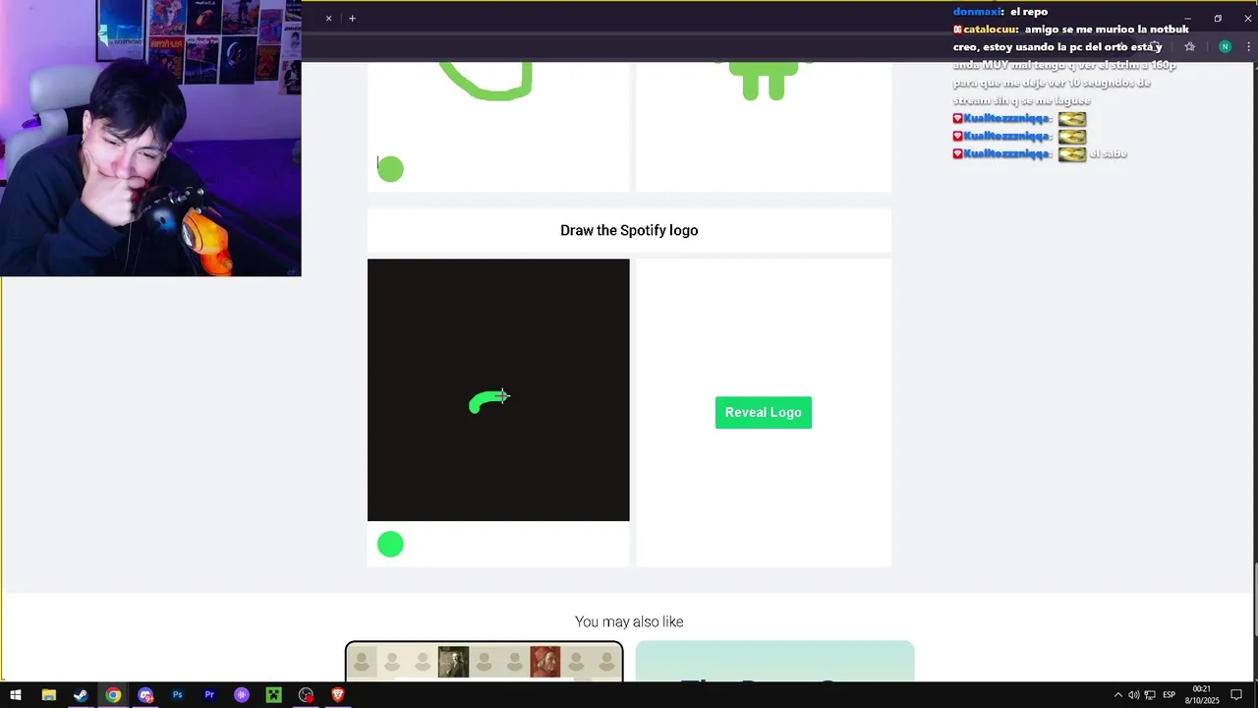Screen dimensions: 1258x708
Task: Open File Explorer from the taskbar
Action: [48, 695]
